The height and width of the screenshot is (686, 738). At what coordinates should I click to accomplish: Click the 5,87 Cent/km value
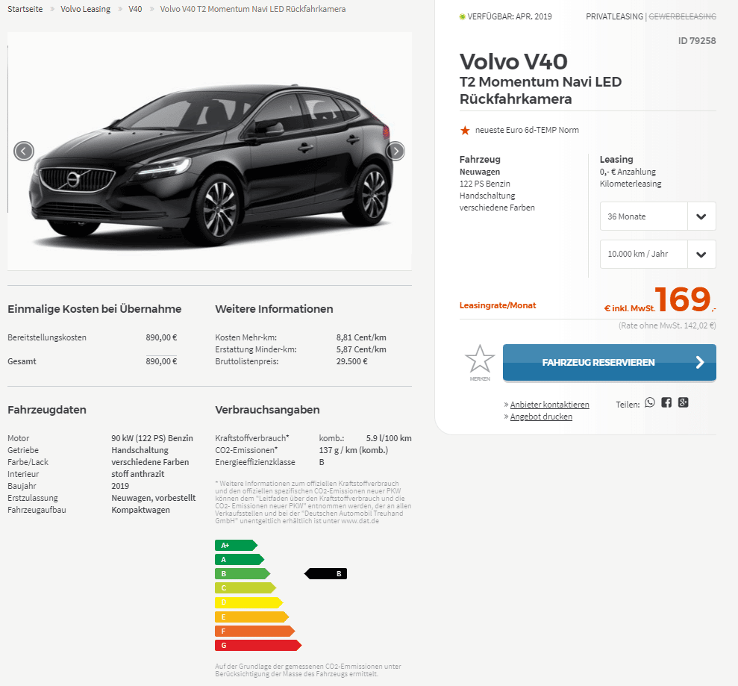click(x=361, y=349)
